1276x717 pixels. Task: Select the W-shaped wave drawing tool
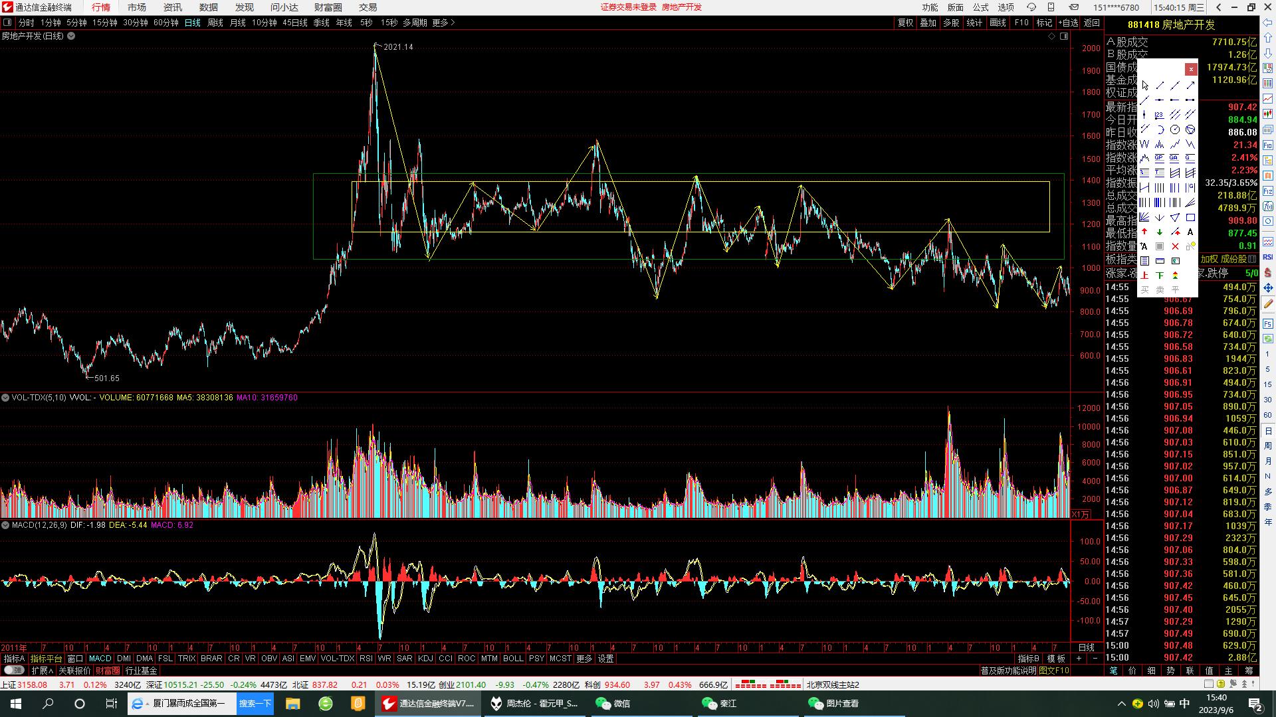click(1144, 144)
